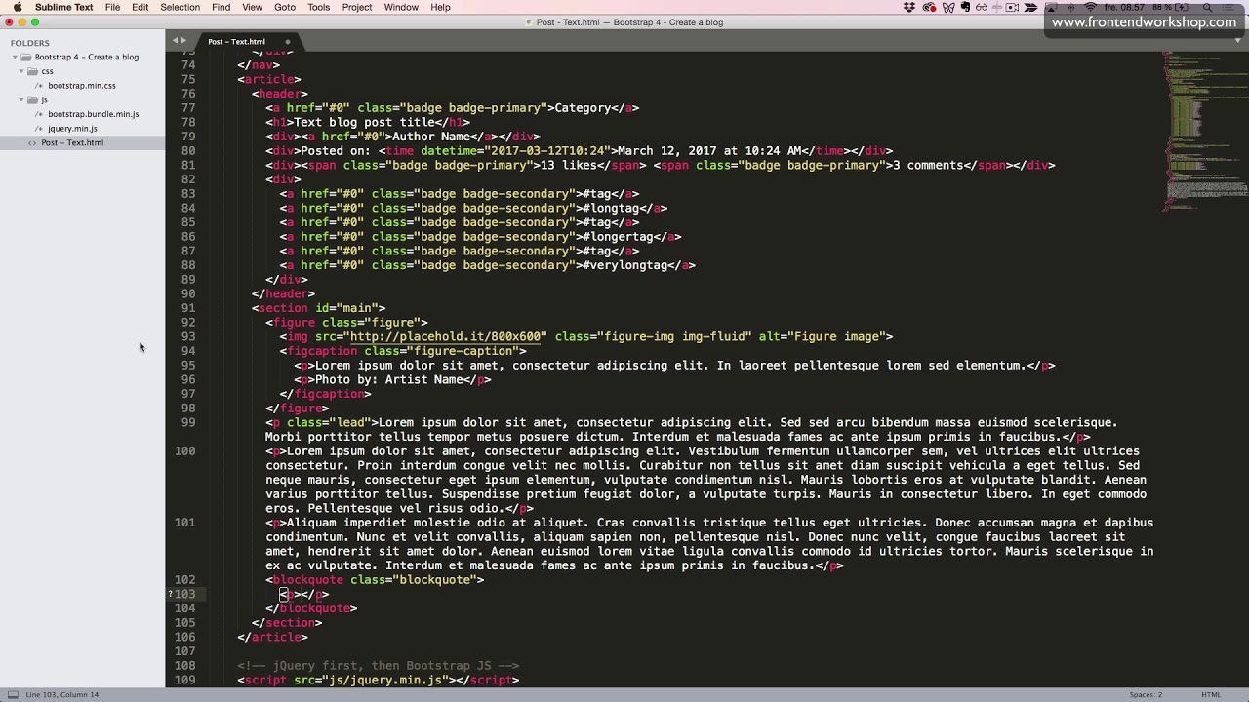Click the previous-tab left arrow

coord(175,41)
